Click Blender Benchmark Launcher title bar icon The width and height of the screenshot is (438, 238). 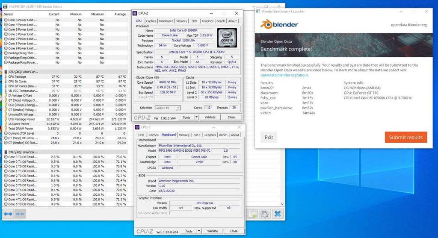258,12
